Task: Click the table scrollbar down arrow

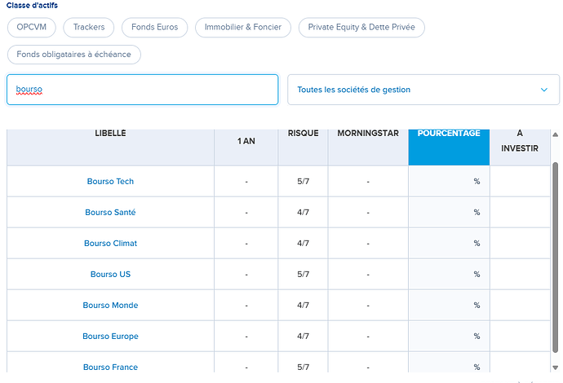Action: coord(556,368)
